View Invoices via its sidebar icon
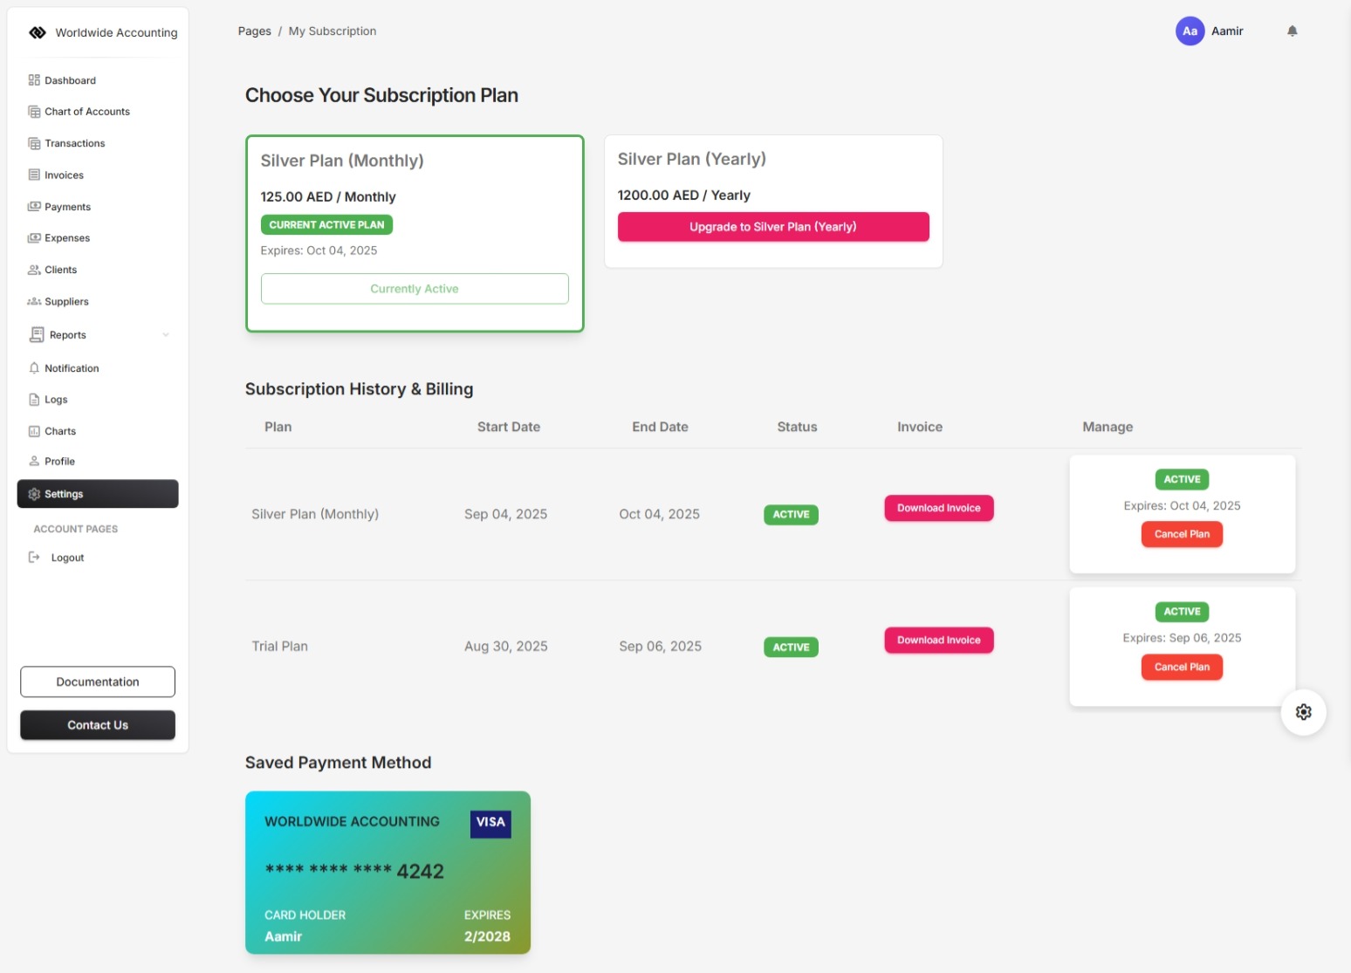 (x=33, y=175)
